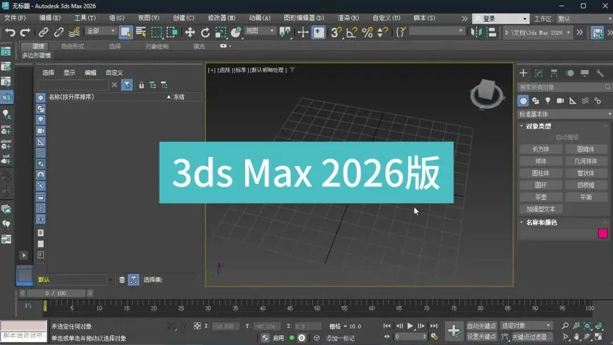Open the 视图 reference coordinate dropdown
Image resolution: width=613 pixels, height=345 pixels.
[260, 31]
